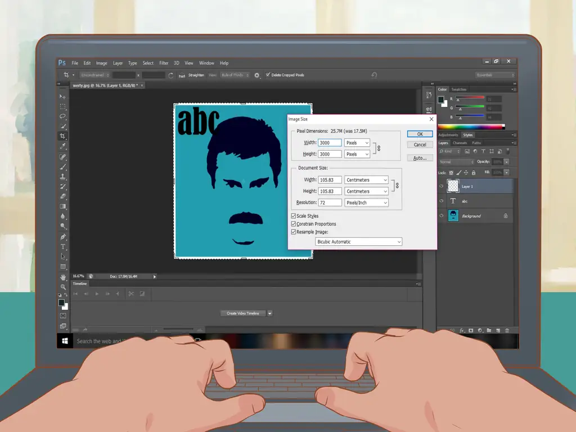The width and height of the screenshot is (576, 432).
Task: Select the Lasso tool
Action: [x=62, y=116]
